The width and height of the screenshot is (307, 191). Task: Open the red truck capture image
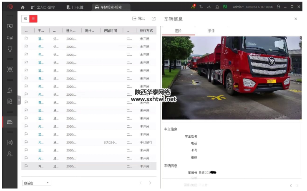click(232, 78)
